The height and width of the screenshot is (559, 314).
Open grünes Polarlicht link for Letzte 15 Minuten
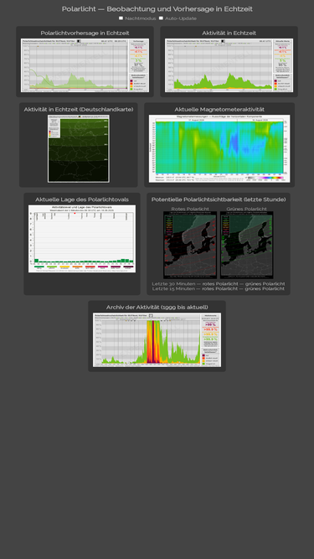point(265,289)
